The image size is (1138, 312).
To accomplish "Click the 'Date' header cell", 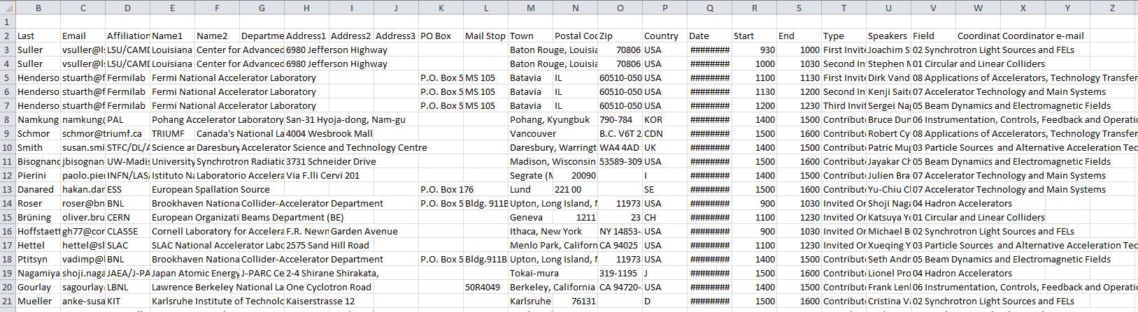I will coord(709,36).
